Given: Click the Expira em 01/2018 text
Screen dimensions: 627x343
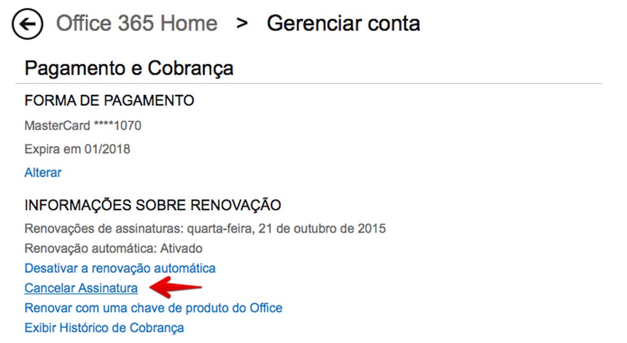Looking at the screenshot, I should [x=77, y=149].
